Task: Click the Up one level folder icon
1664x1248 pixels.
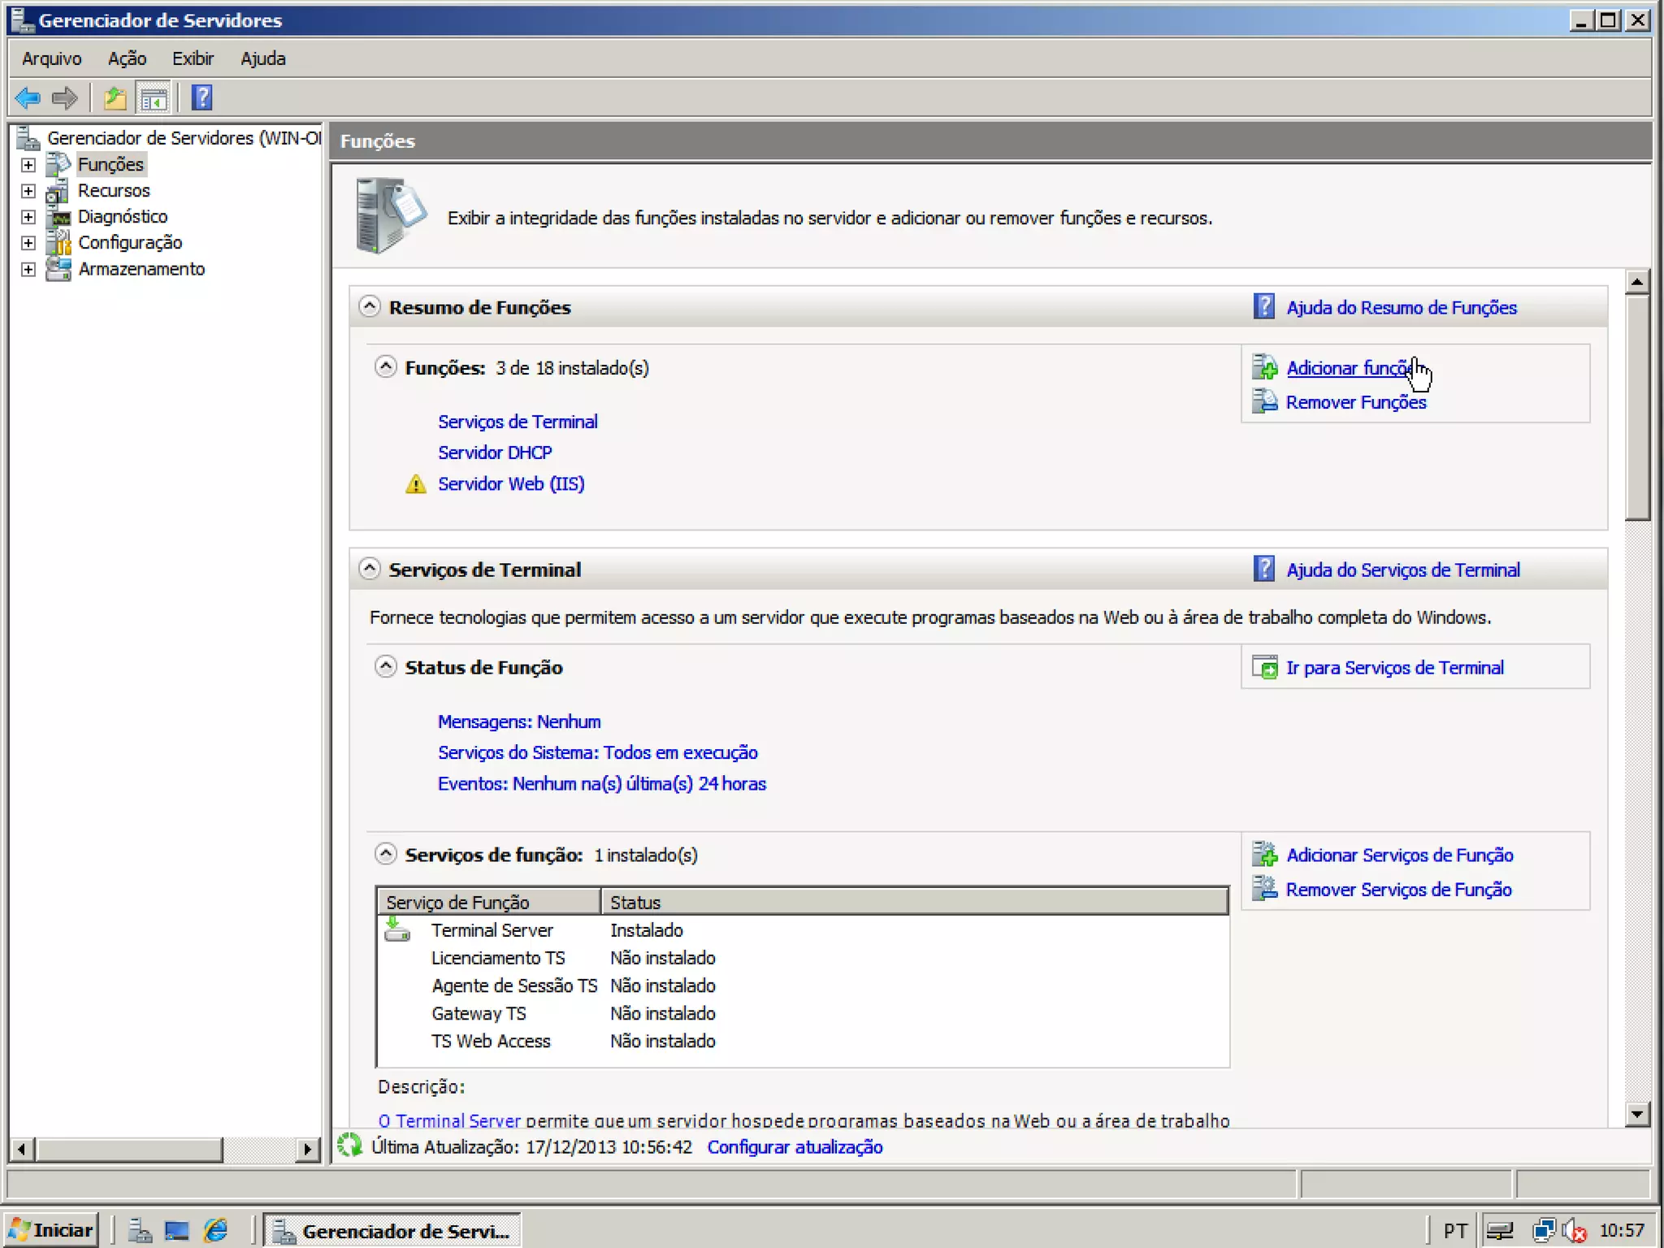Action: pos(115,98)
